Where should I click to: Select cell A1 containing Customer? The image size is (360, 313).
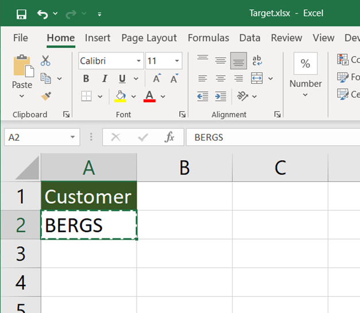click(x=89, y=196)
